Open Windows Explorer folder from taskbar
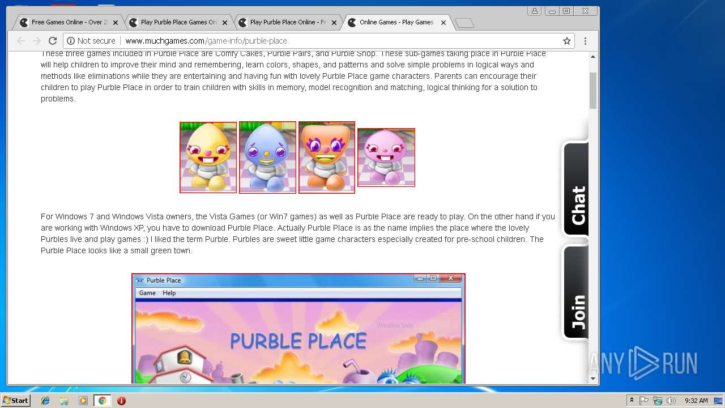The image size is (725, 408). point(64,401)
